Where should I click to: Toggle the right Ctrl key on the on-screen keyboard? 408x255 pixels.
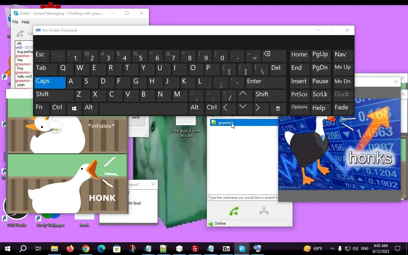coord(212,108)
